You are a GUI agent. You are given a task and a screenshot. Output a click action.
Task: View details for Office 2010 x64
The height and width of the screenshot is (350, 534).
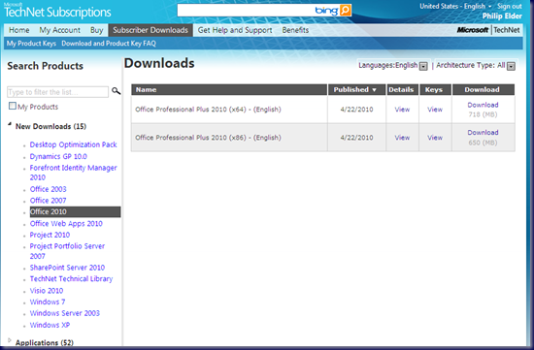(402, 110)
